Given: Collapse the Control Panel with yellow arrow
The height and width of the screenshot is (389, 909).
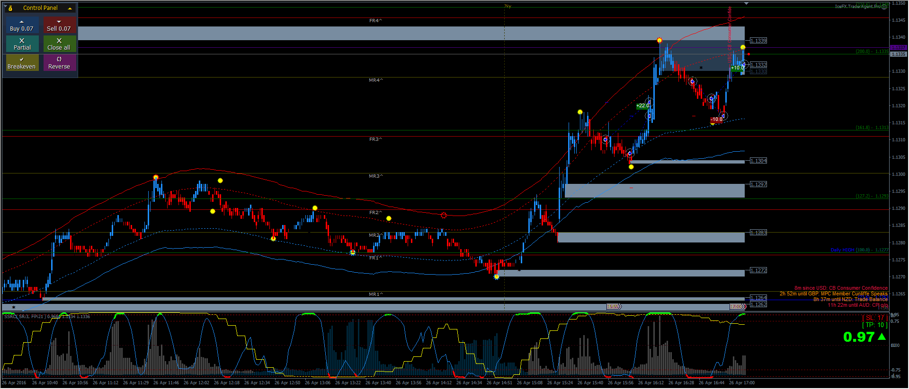Looking at the screenshot, I should [x=70, y=9].
